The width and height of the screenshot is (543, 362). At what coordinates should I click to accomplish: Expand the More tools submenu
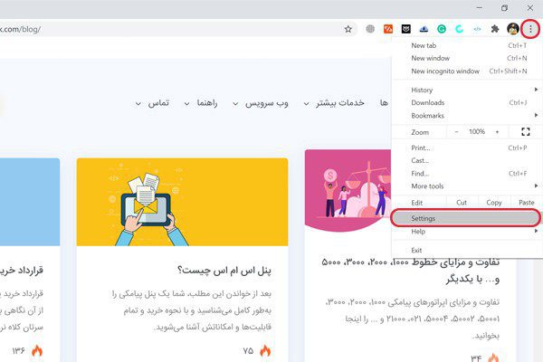467,186
